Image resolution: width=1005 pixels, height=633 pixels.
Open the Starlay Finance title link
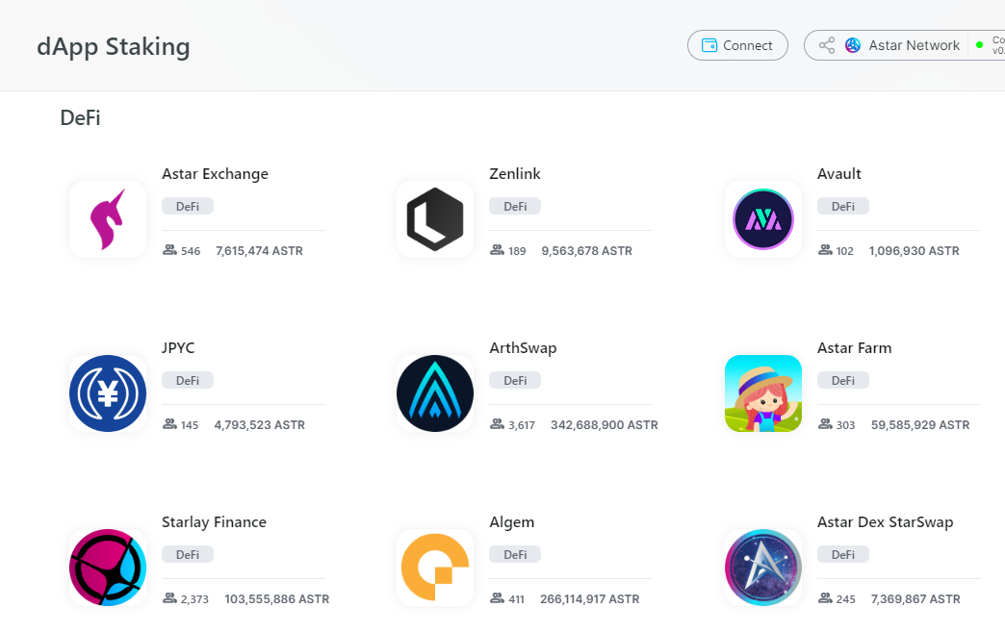tap(214, 522)
